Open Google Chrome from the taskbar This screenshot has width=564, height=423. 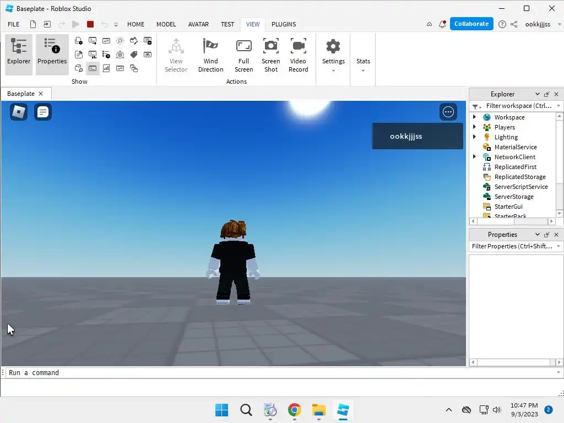[x=294, y=410]
